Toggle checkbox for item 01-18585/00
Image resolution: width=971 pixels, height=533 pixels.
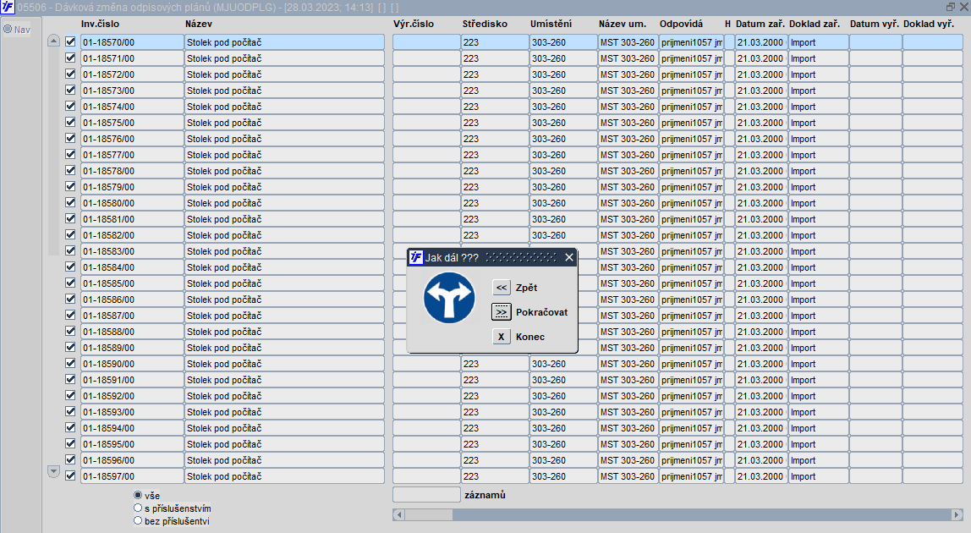pyautogui.click(x=70, y=283)
